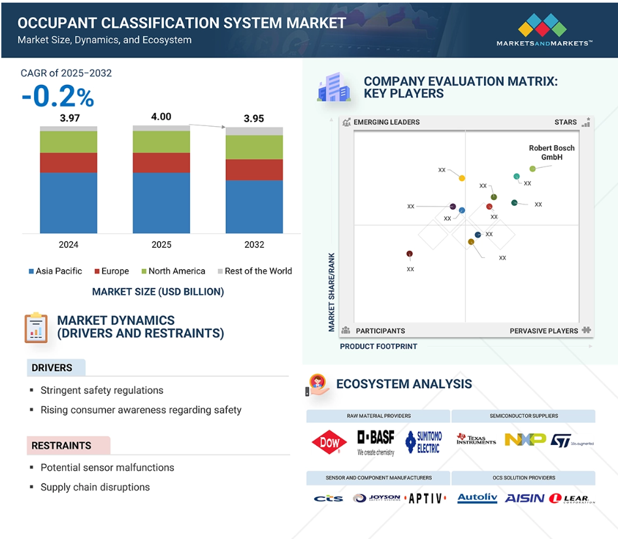
Task: Select the NXP logo
Action: (x=525, y=439)
